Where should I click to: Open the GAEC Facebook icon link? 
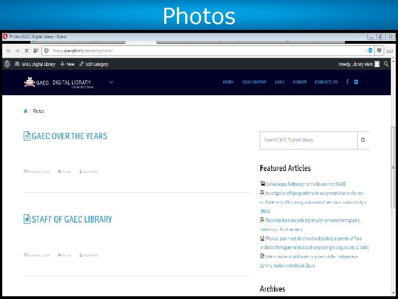click(x=348, y=82)
